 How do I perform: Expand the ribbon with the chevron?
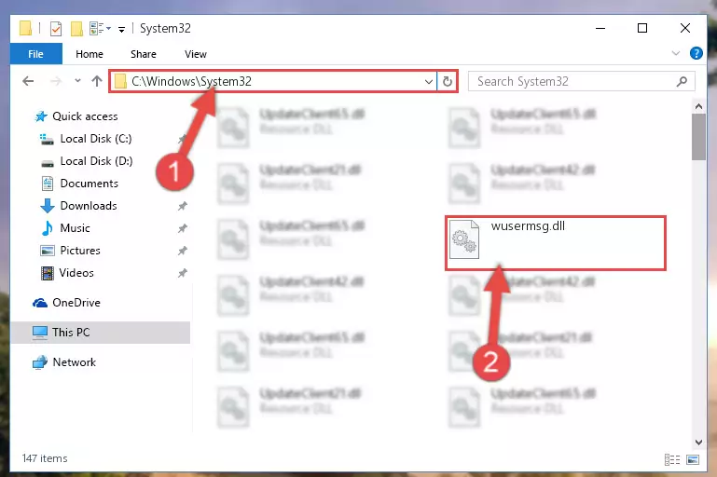click(x=675, y=53)
